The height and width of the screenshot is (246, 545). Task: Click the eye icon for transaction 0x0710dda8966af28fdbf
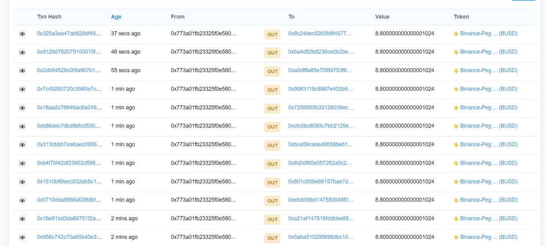(22, 201)
